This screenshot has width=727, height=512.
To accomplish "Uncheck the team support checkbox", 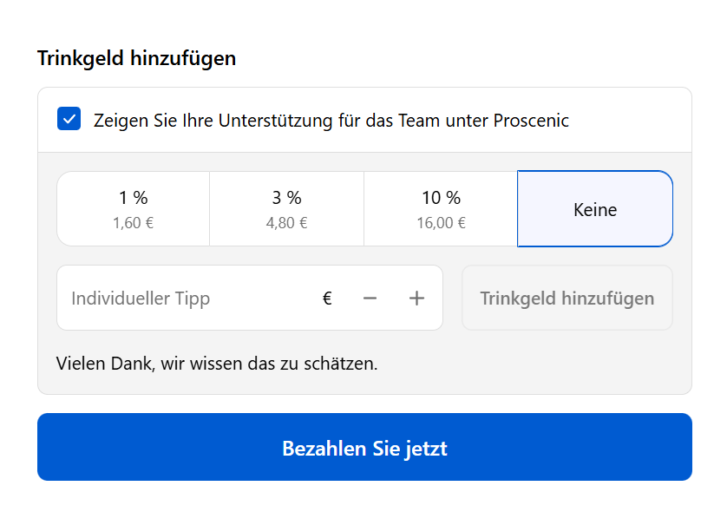I will pos(69,119).
